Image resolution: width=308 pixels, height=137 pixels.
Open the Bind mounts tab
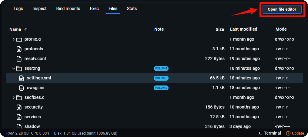[x=68, y=8]
